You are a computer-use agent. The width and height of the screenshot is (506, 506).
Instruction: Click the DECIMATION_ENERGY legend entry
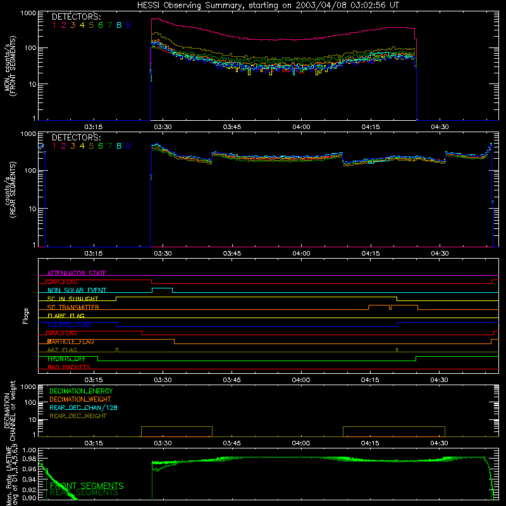(x=81, y=391)
